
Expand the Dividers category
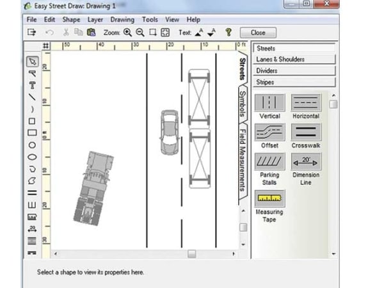tap(294, 70)
